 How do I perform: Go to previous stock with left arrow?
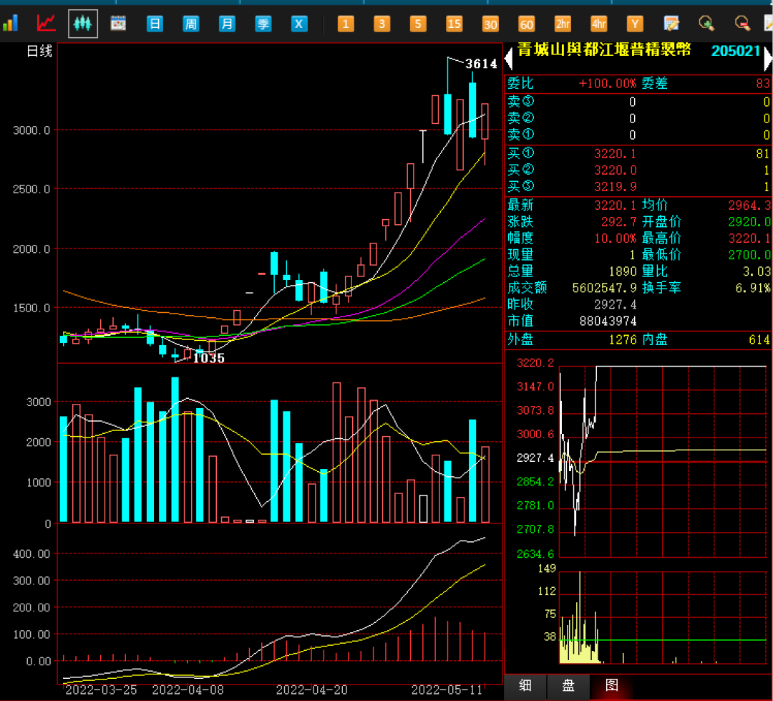(x=510, y=59)
